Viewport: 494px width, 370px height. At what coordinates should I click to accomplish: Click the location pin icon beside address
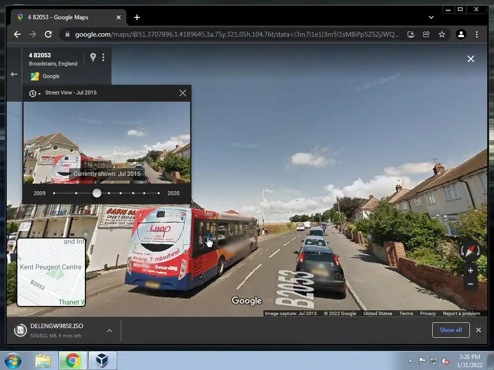pyautogui.click(x=93, y=57)
